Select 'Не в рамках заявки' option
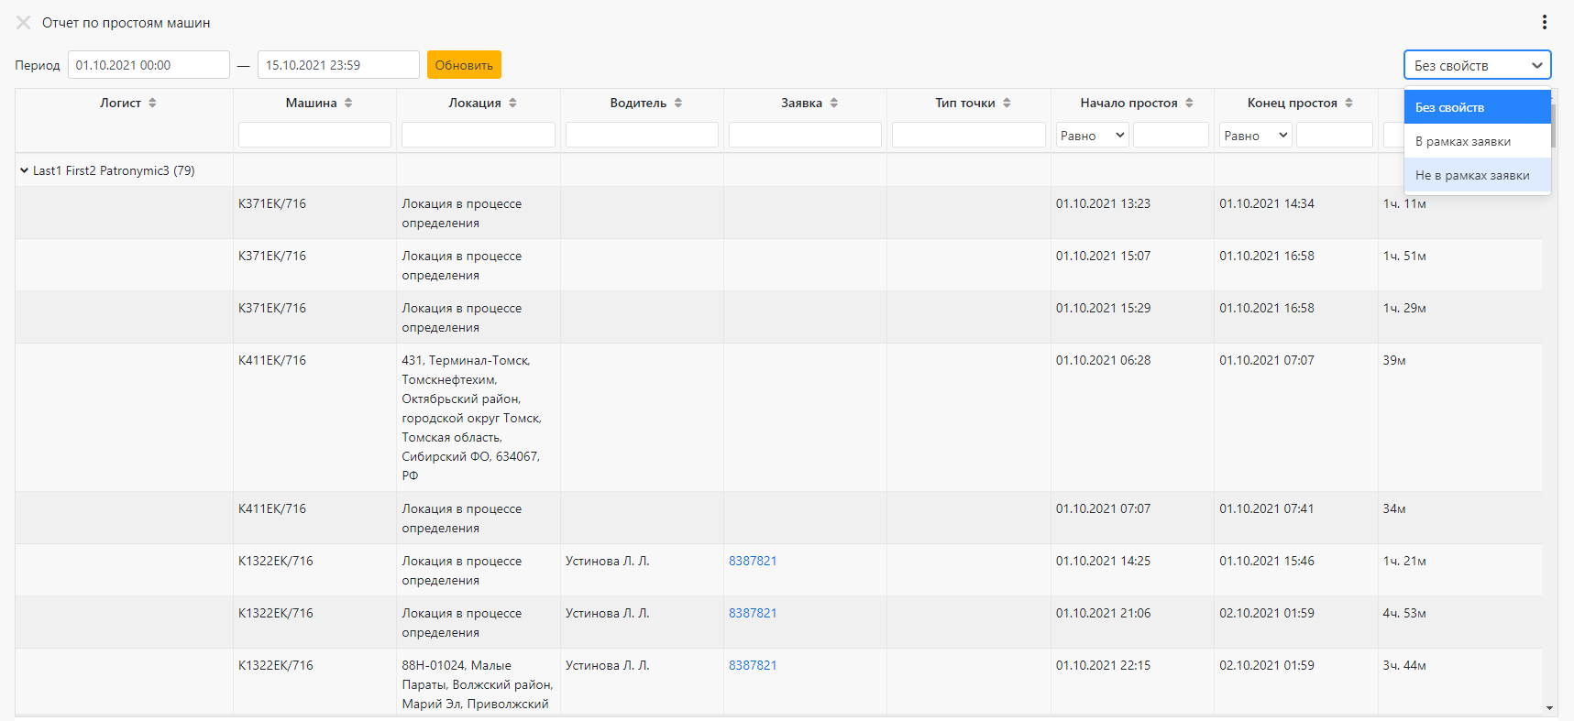Image resolution: width=1574 pixels, height=721 pixels. (1477, 175)
